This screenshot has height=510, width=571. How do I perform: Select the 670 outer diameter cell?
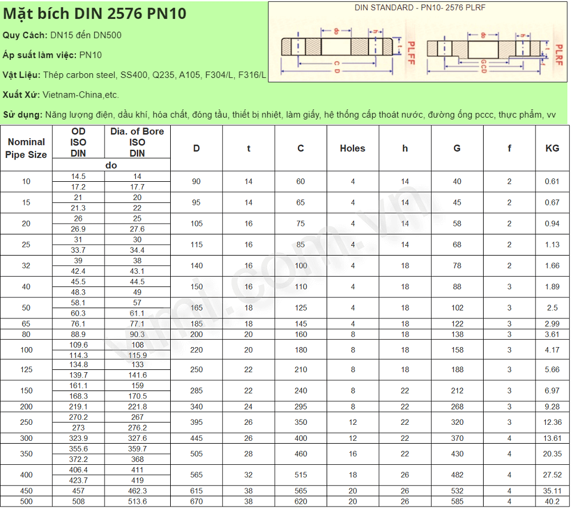click(x=196, y=501)
